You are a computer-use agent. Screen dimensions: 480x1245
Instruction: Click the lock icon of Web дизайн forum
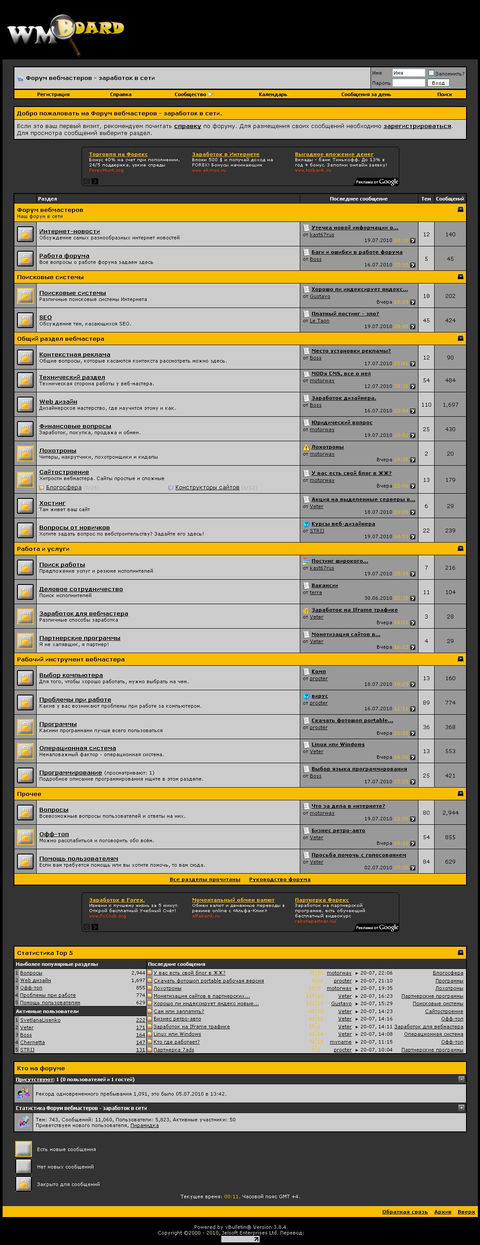25,405
